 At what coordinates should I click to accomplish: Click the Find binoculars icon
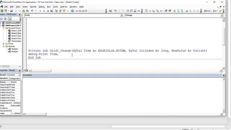tap(27, 11)
